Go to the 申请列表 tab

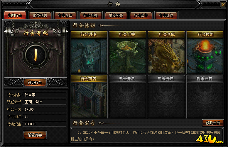[x=116, y=15]
